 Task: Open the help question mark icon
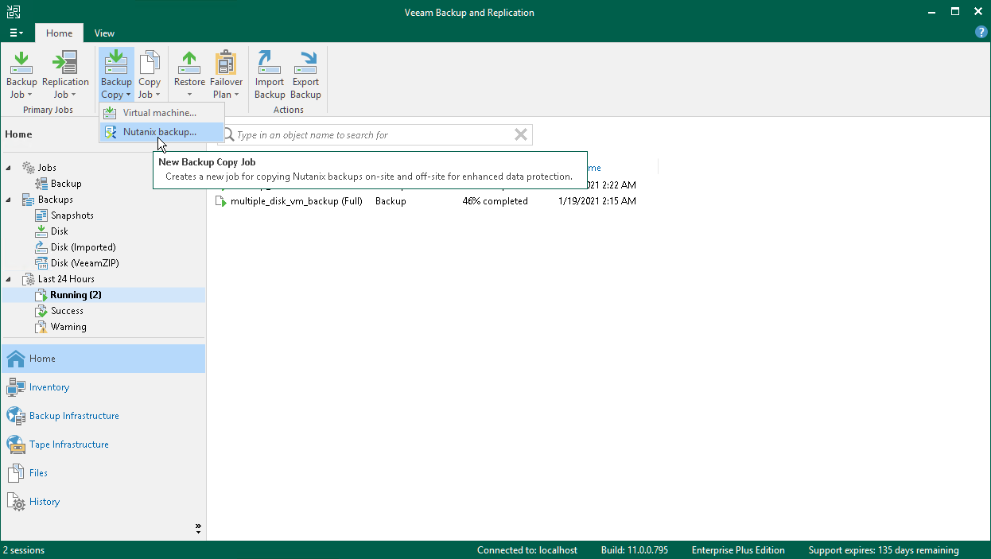981,33
